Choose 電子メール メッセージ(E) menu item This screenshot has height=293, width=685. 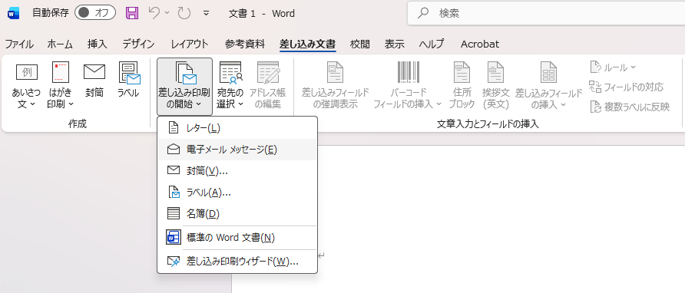tap(237, 150)
